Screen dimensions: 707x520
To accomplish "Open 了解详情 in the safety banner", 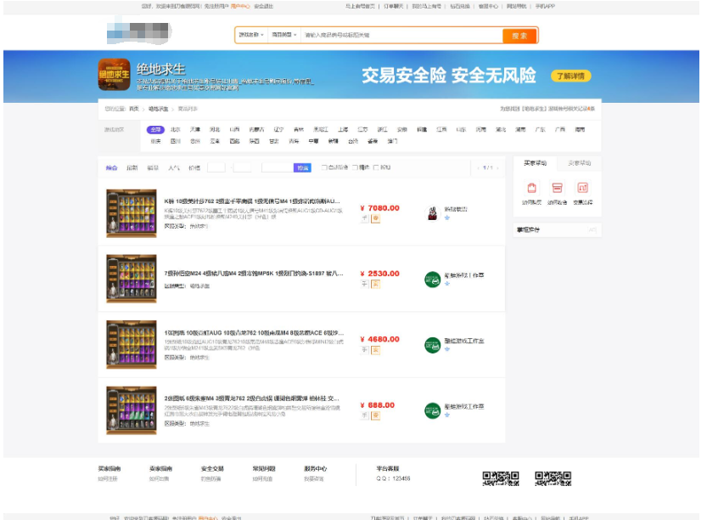I will tap(572, 75).
